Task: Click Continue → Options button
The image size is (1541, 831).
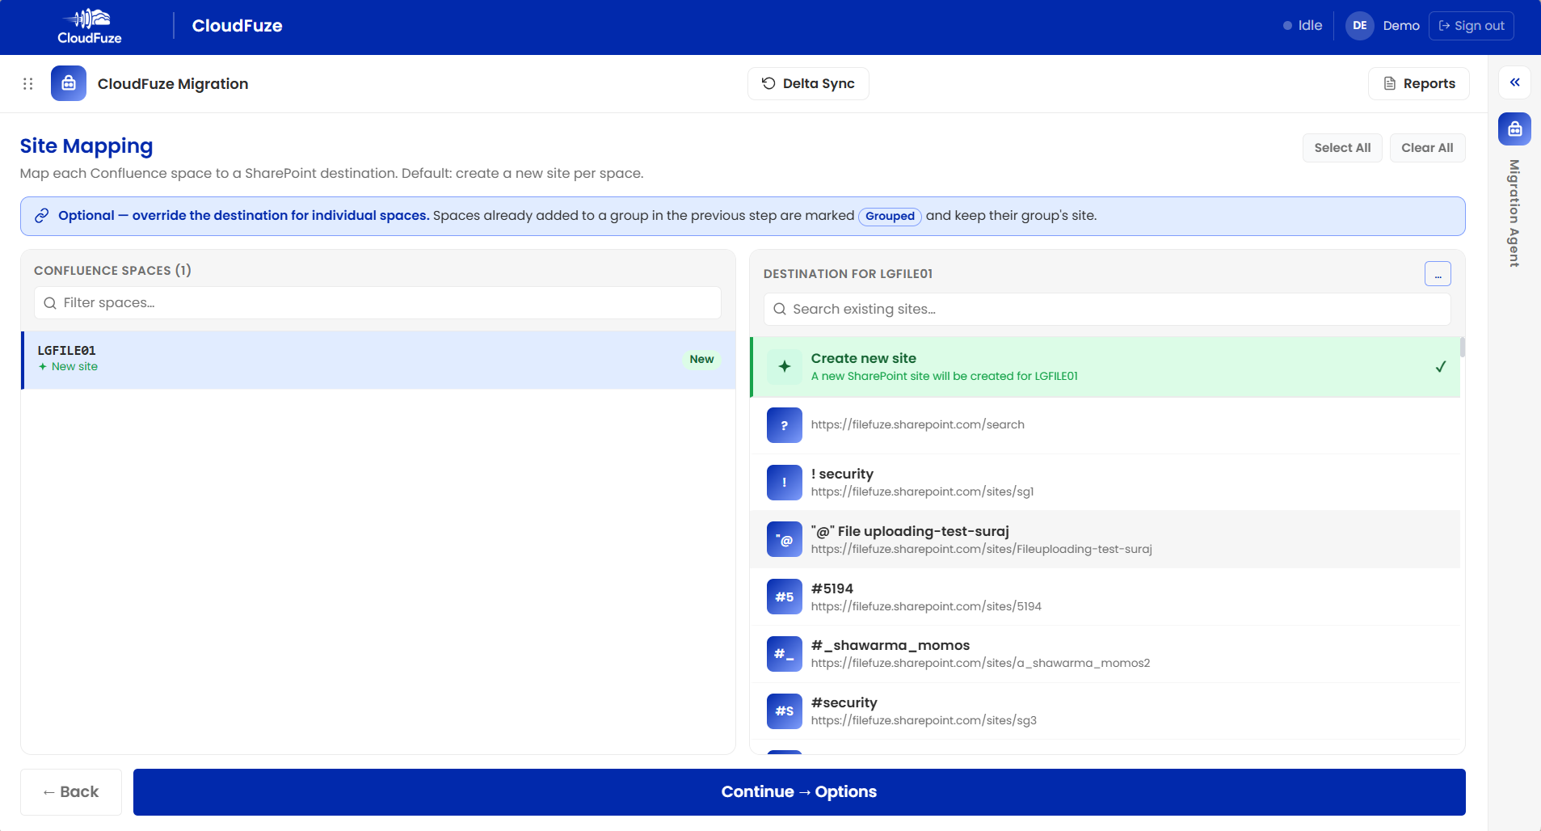Action: [x=799, y=792]
